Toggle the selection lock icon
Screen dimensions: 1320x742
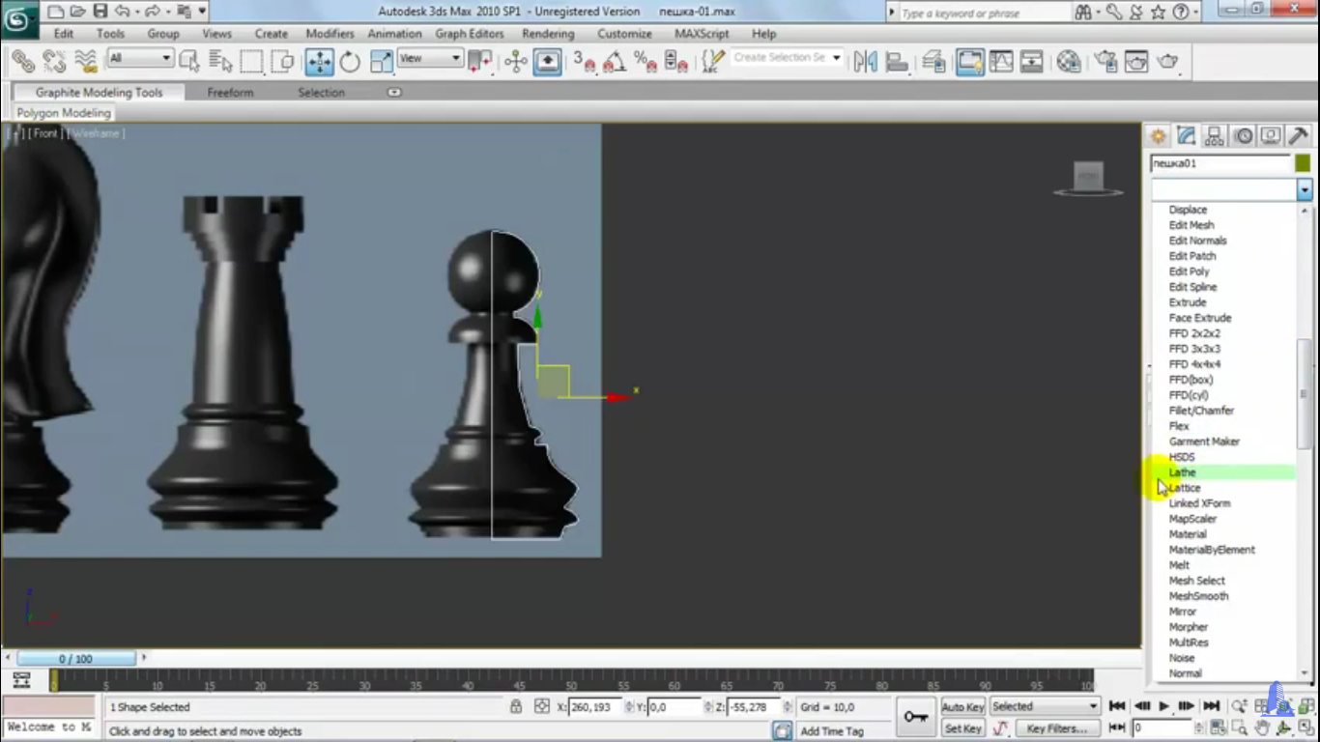pyautogui.click(x=516, y=707)
